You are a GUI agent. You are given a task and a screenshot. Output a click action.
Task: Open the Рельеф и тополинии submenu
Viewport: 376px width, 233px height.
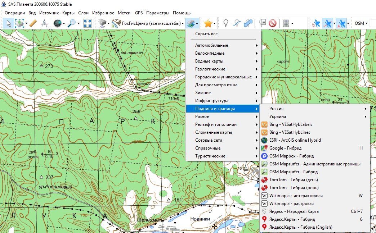click(223, 124)
